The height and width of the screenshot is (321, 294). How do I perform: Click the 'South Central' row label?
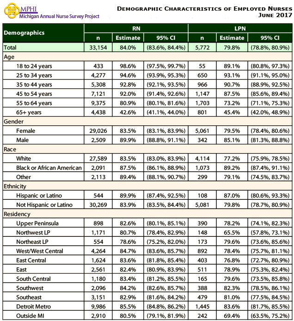click(33, 279)
